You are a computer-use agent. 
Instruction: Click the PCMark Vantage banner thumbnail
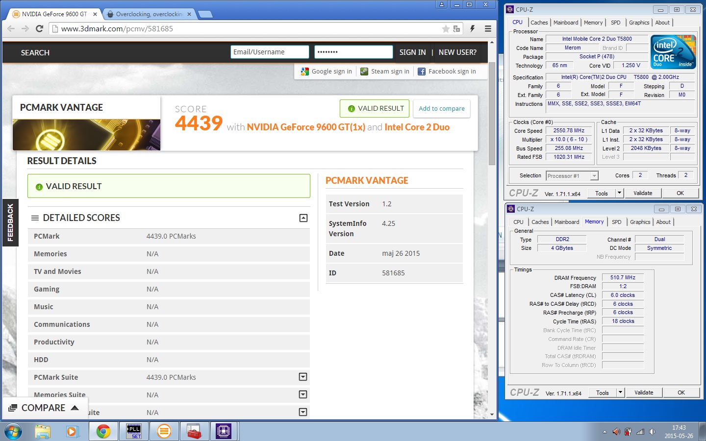(86, 135)
